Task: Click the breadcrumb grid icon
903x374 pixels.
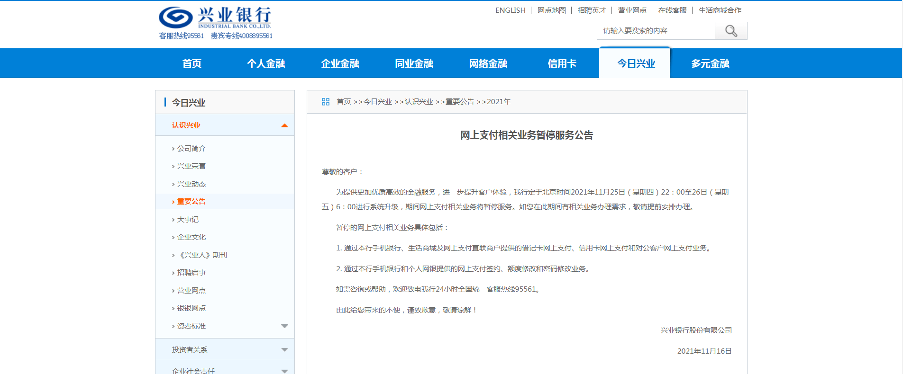Action: [326, 102]
